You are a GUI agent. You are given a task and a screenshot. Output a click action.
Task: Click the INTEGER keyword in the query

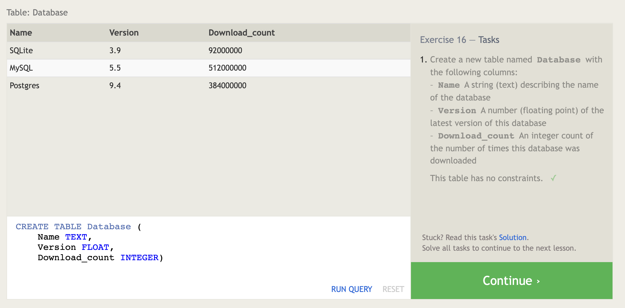coord(139,257)
